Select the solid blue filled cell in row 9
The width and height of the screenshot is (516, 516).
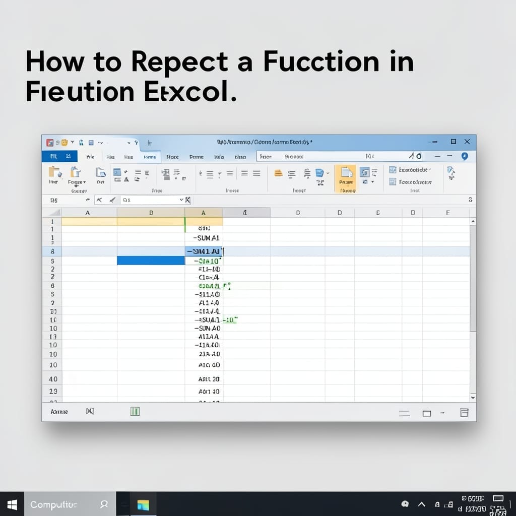pyautogui.click(x=151, y=261)
